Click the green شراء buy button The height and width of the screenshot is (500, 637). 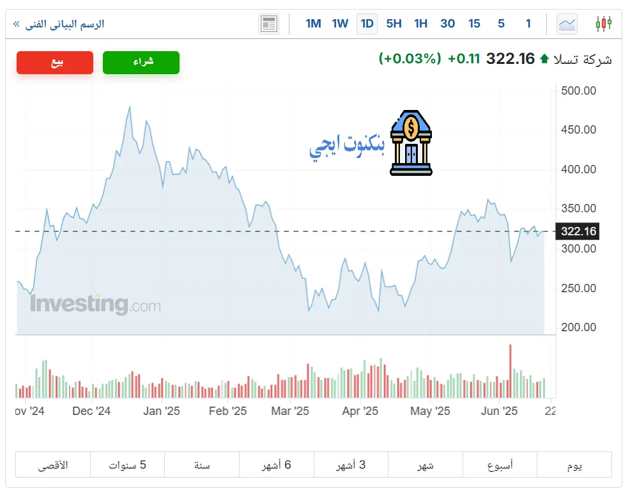tap(141, 63)
